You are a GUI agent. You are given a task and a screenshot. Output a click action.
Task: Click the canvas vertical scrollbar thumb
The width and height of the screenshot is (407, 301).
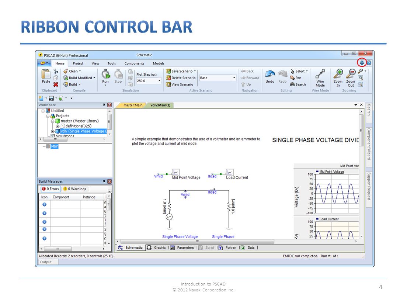(361, 130)
